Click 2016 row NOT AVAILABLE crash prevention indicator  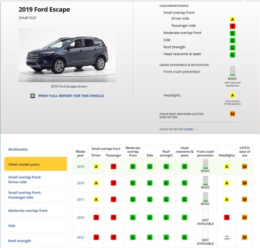[205, 217]
